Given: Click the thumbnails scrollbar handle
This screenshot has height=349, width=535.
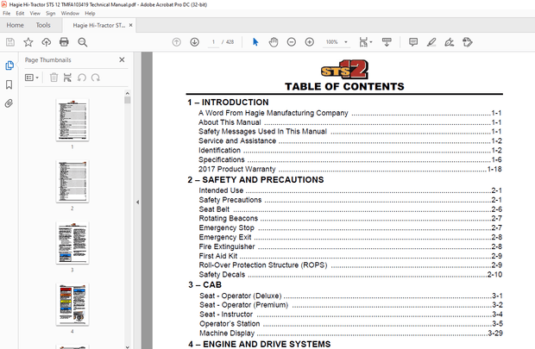Looking at the screenshot, I should (x=127, y=100).
